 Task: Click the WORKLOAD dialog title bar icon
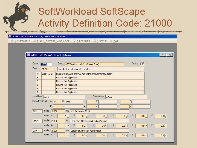[x=28, y=55]
